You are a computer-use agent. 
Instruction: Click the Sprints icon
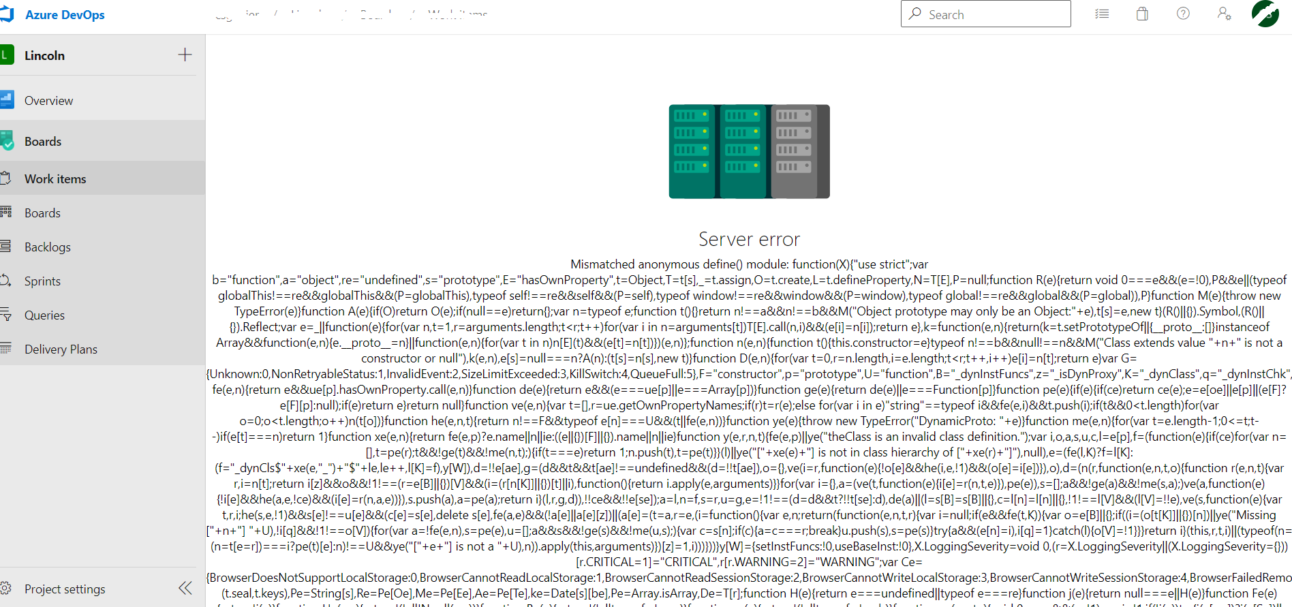click(x=5, y=280)
